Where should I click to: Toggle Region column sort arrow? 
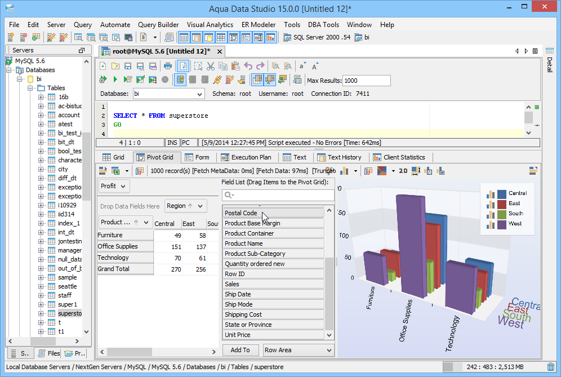click(x=190, y=206)
